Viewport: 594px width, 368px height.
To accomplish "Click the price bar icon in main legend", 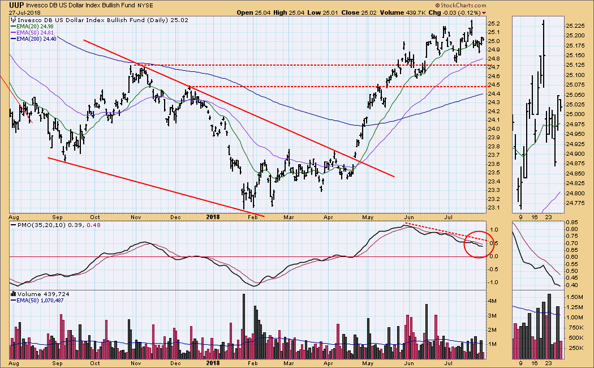I will (14, 20).
